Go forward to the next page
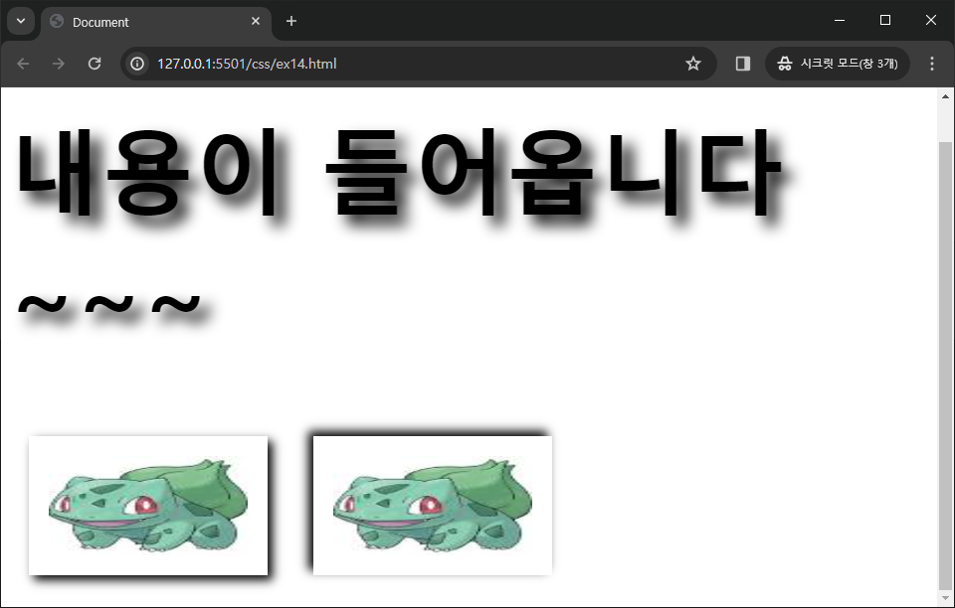This screenshot has height=608, width=955. (x=59, y=64)
